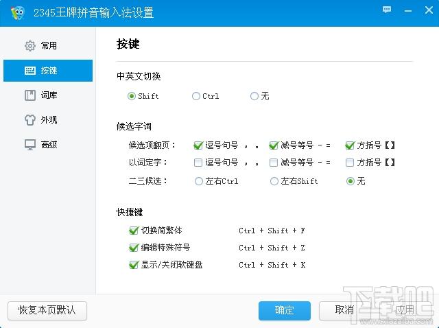Image resolution: width=439 pixels, height=328 pixels.
Task: Select 无 for 二三候选
Action: pos(351,181)
